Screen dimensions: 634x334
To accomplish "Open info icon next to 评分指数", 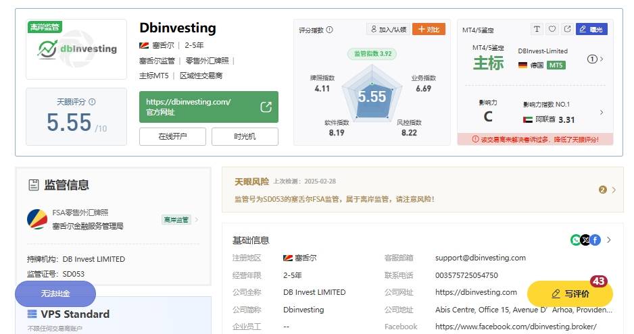I will point(330,30).
